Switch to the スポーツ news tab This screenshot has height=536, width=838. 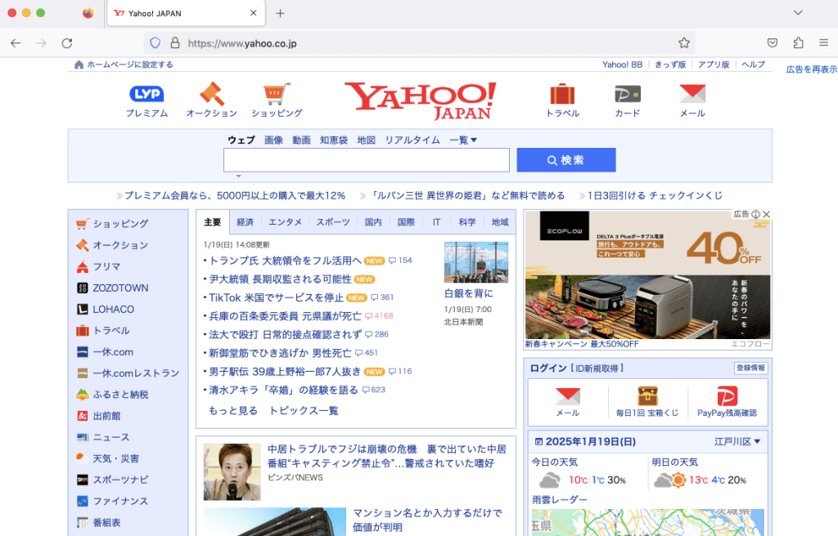[332, 222]
